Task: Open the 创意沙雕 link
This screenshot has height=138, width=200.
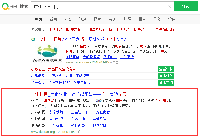Action: click(56, 112)
